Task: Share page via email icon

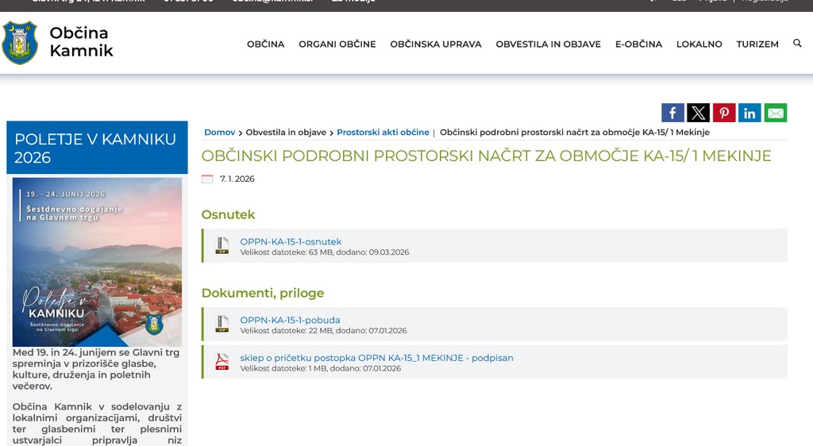Action: (x=776, y=113)
